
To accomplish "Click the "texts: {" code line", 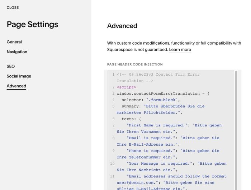I will [131, 119].
